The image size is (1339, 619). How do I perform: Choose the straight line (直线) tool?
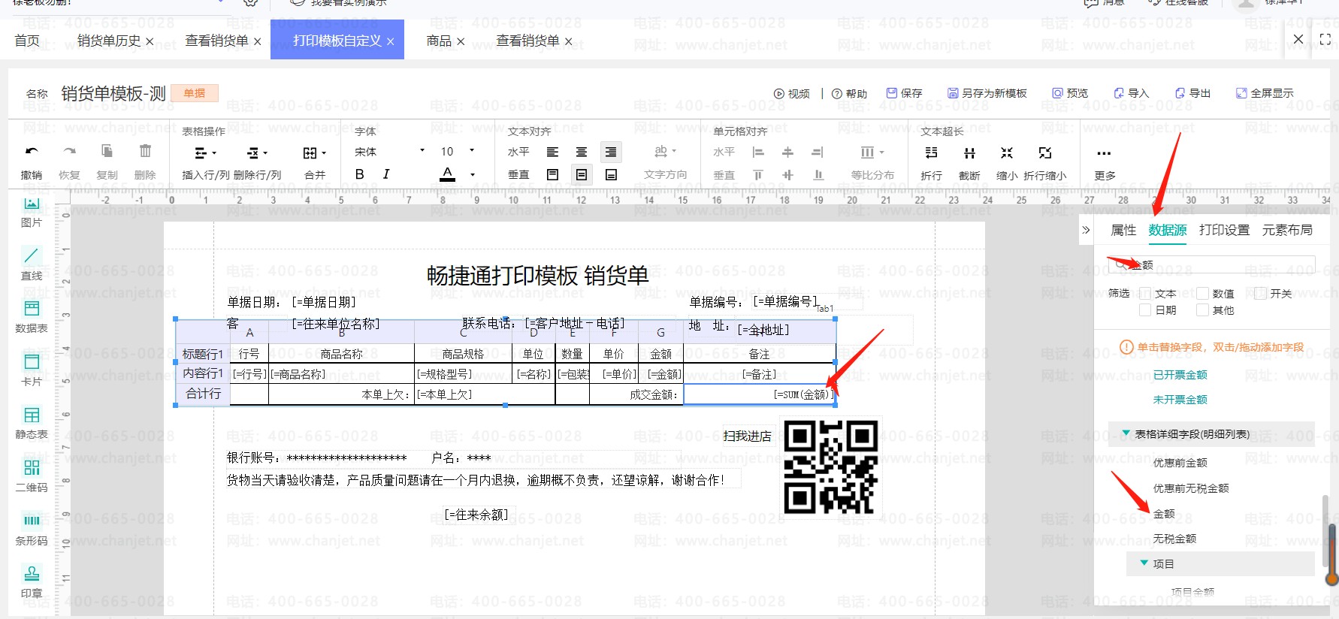[32, 257]
